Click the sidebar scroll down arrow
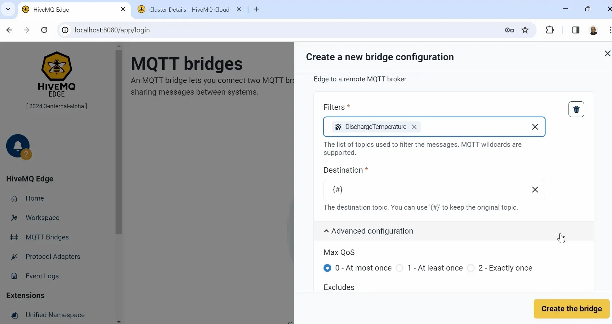Screen dimensions: 612x324 119,322
